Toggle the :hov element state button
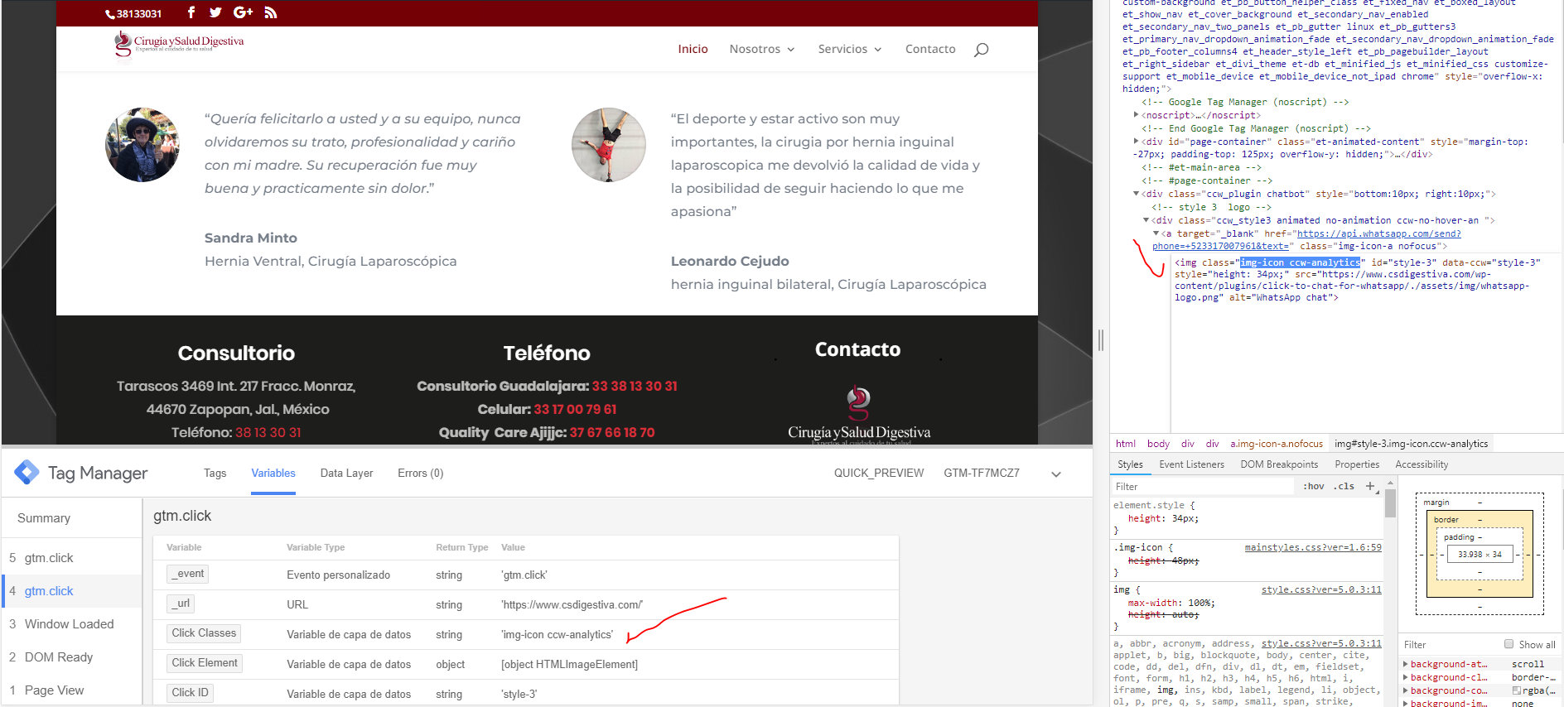Viewport: 1564px width, 707px height. click(x=1313, y=486)
